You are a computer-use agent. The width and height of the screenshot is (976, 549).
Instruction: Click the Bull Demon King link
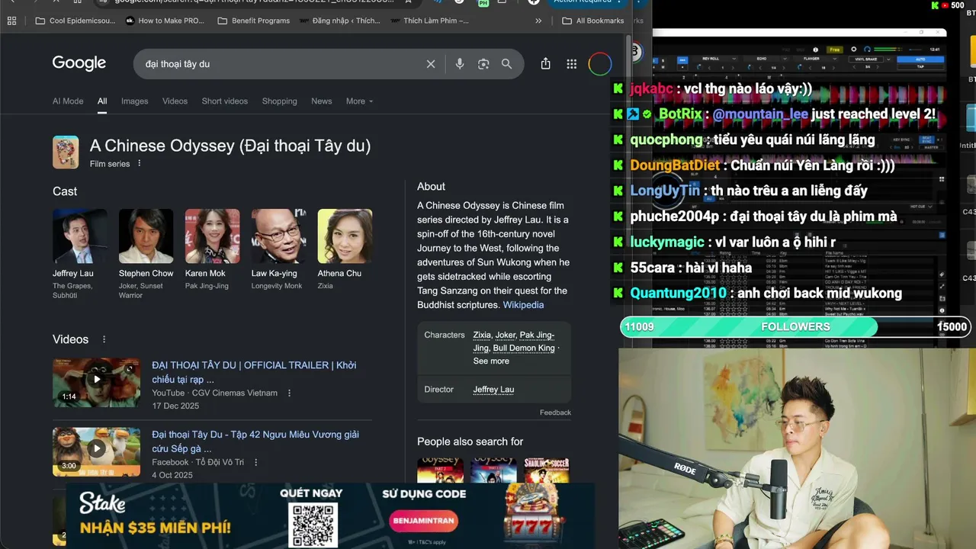point(524,348)
